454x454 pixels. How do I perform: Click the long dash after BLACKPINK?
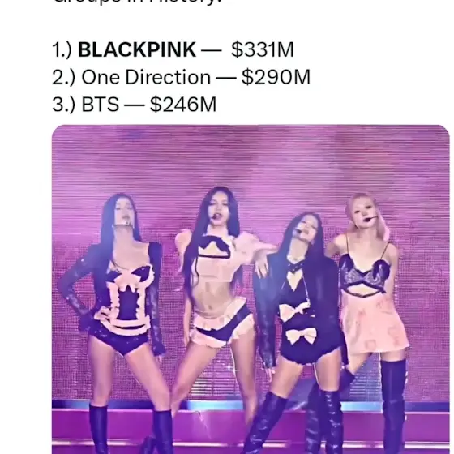[211, 51]
